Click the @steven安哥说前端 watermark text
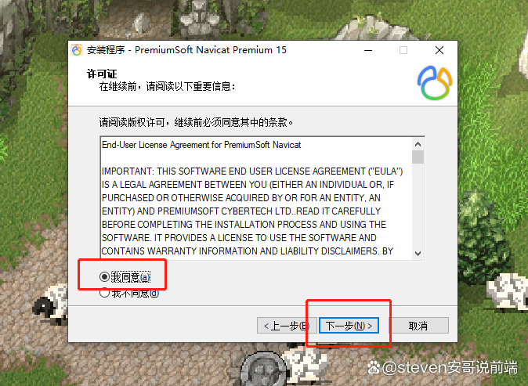The image size is (528, 386). 450,367
